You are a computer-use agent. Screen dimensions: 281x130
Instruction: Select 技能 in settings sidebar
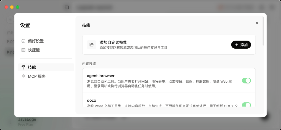(x=46, y=67)
